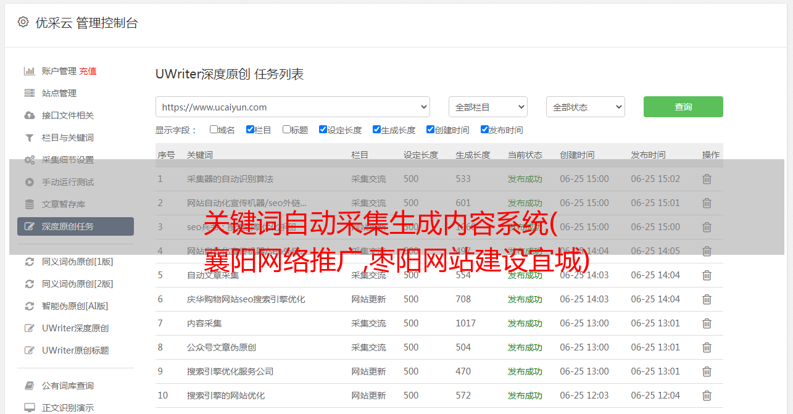Tick the 标题 display field checkbox
This screenshot has height=414, width=793.
click(286, 130)
